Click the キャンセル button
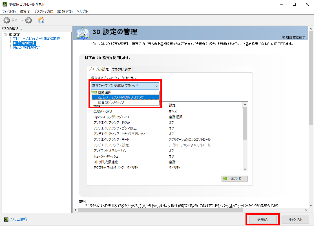The height and width of the screenshot is (226, 314). coord(295,220)
